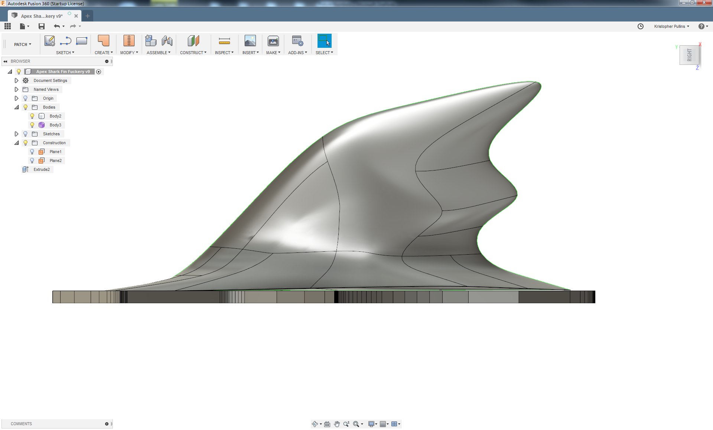Click the File document icon

click(x=23, y=26)
